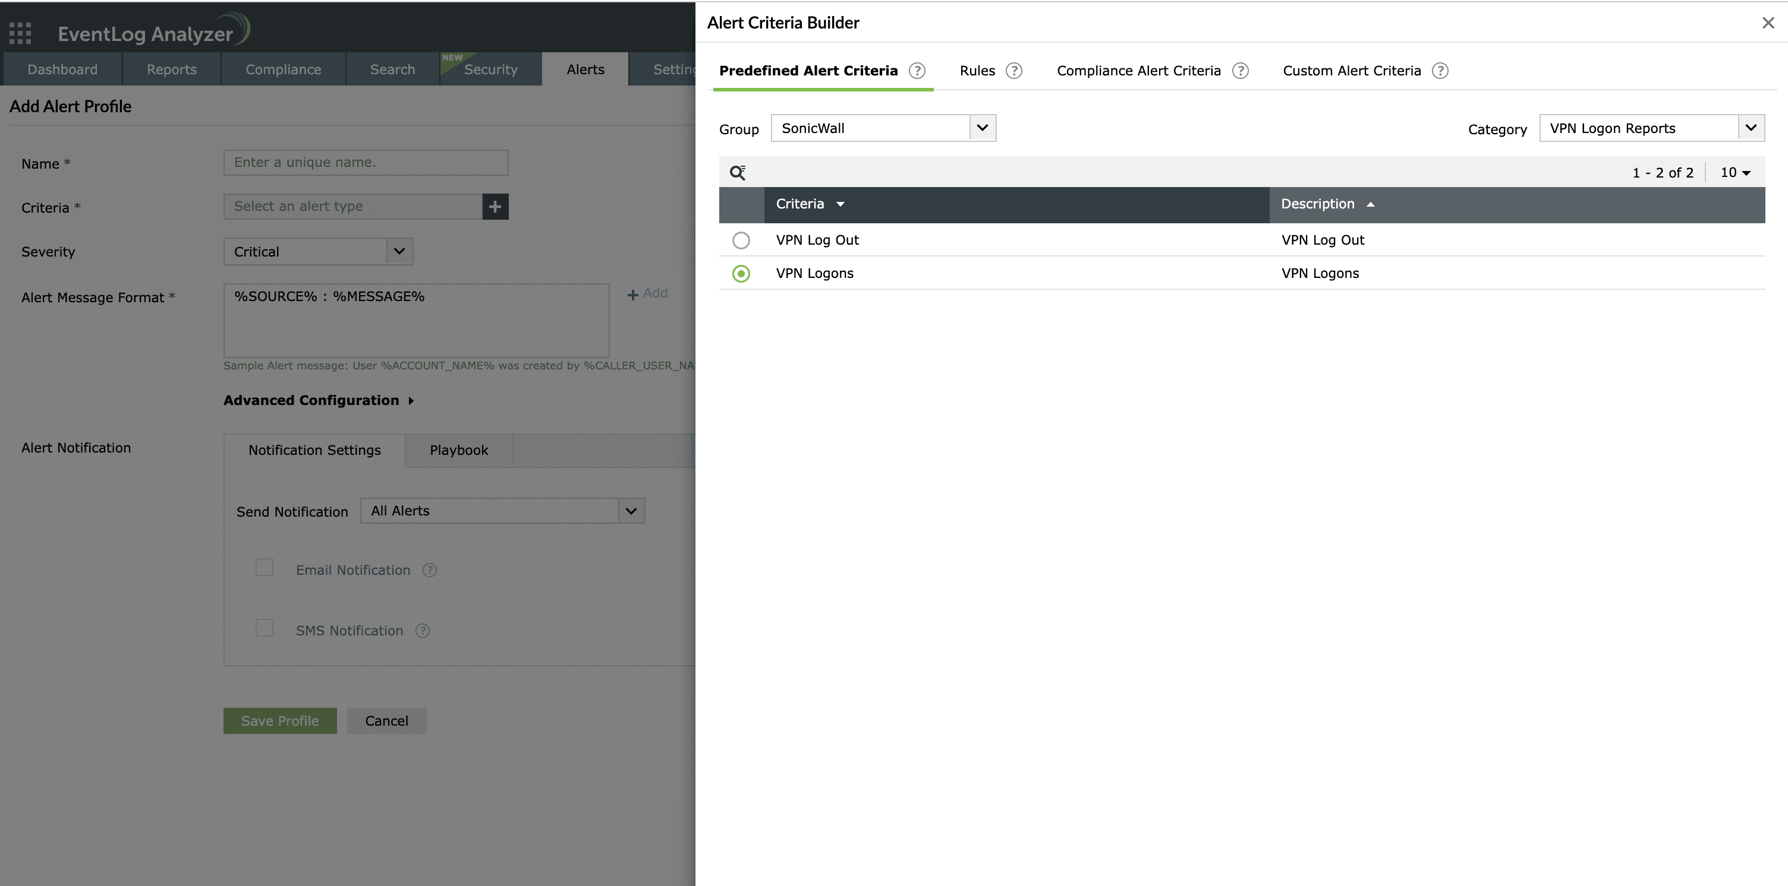This screenshot has height=886, width=1788.
Task: Switch to Custom Alert Criteria tab
Action: tap(1352, 71)
